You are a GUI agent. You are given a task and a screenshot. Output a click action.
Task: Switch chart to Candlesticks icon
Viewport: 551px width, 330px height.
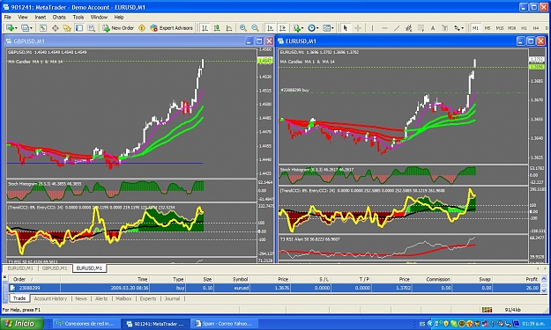point(217,28)
